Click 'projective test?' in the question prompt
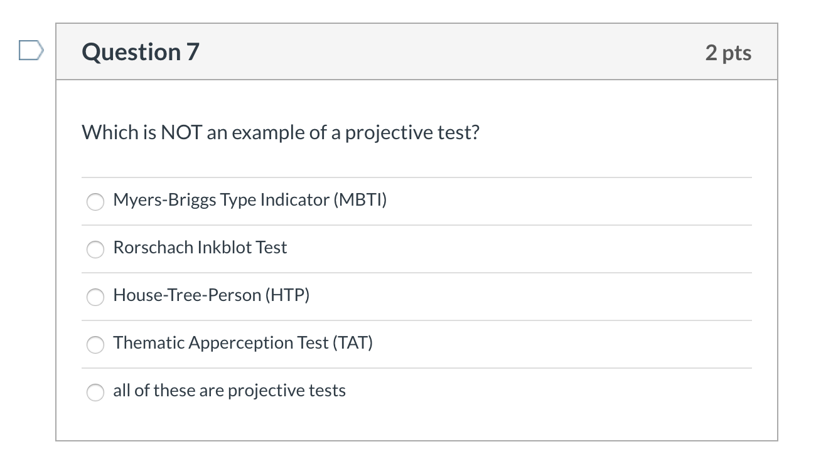The image size is (816, 459). [x=412, y=133]
